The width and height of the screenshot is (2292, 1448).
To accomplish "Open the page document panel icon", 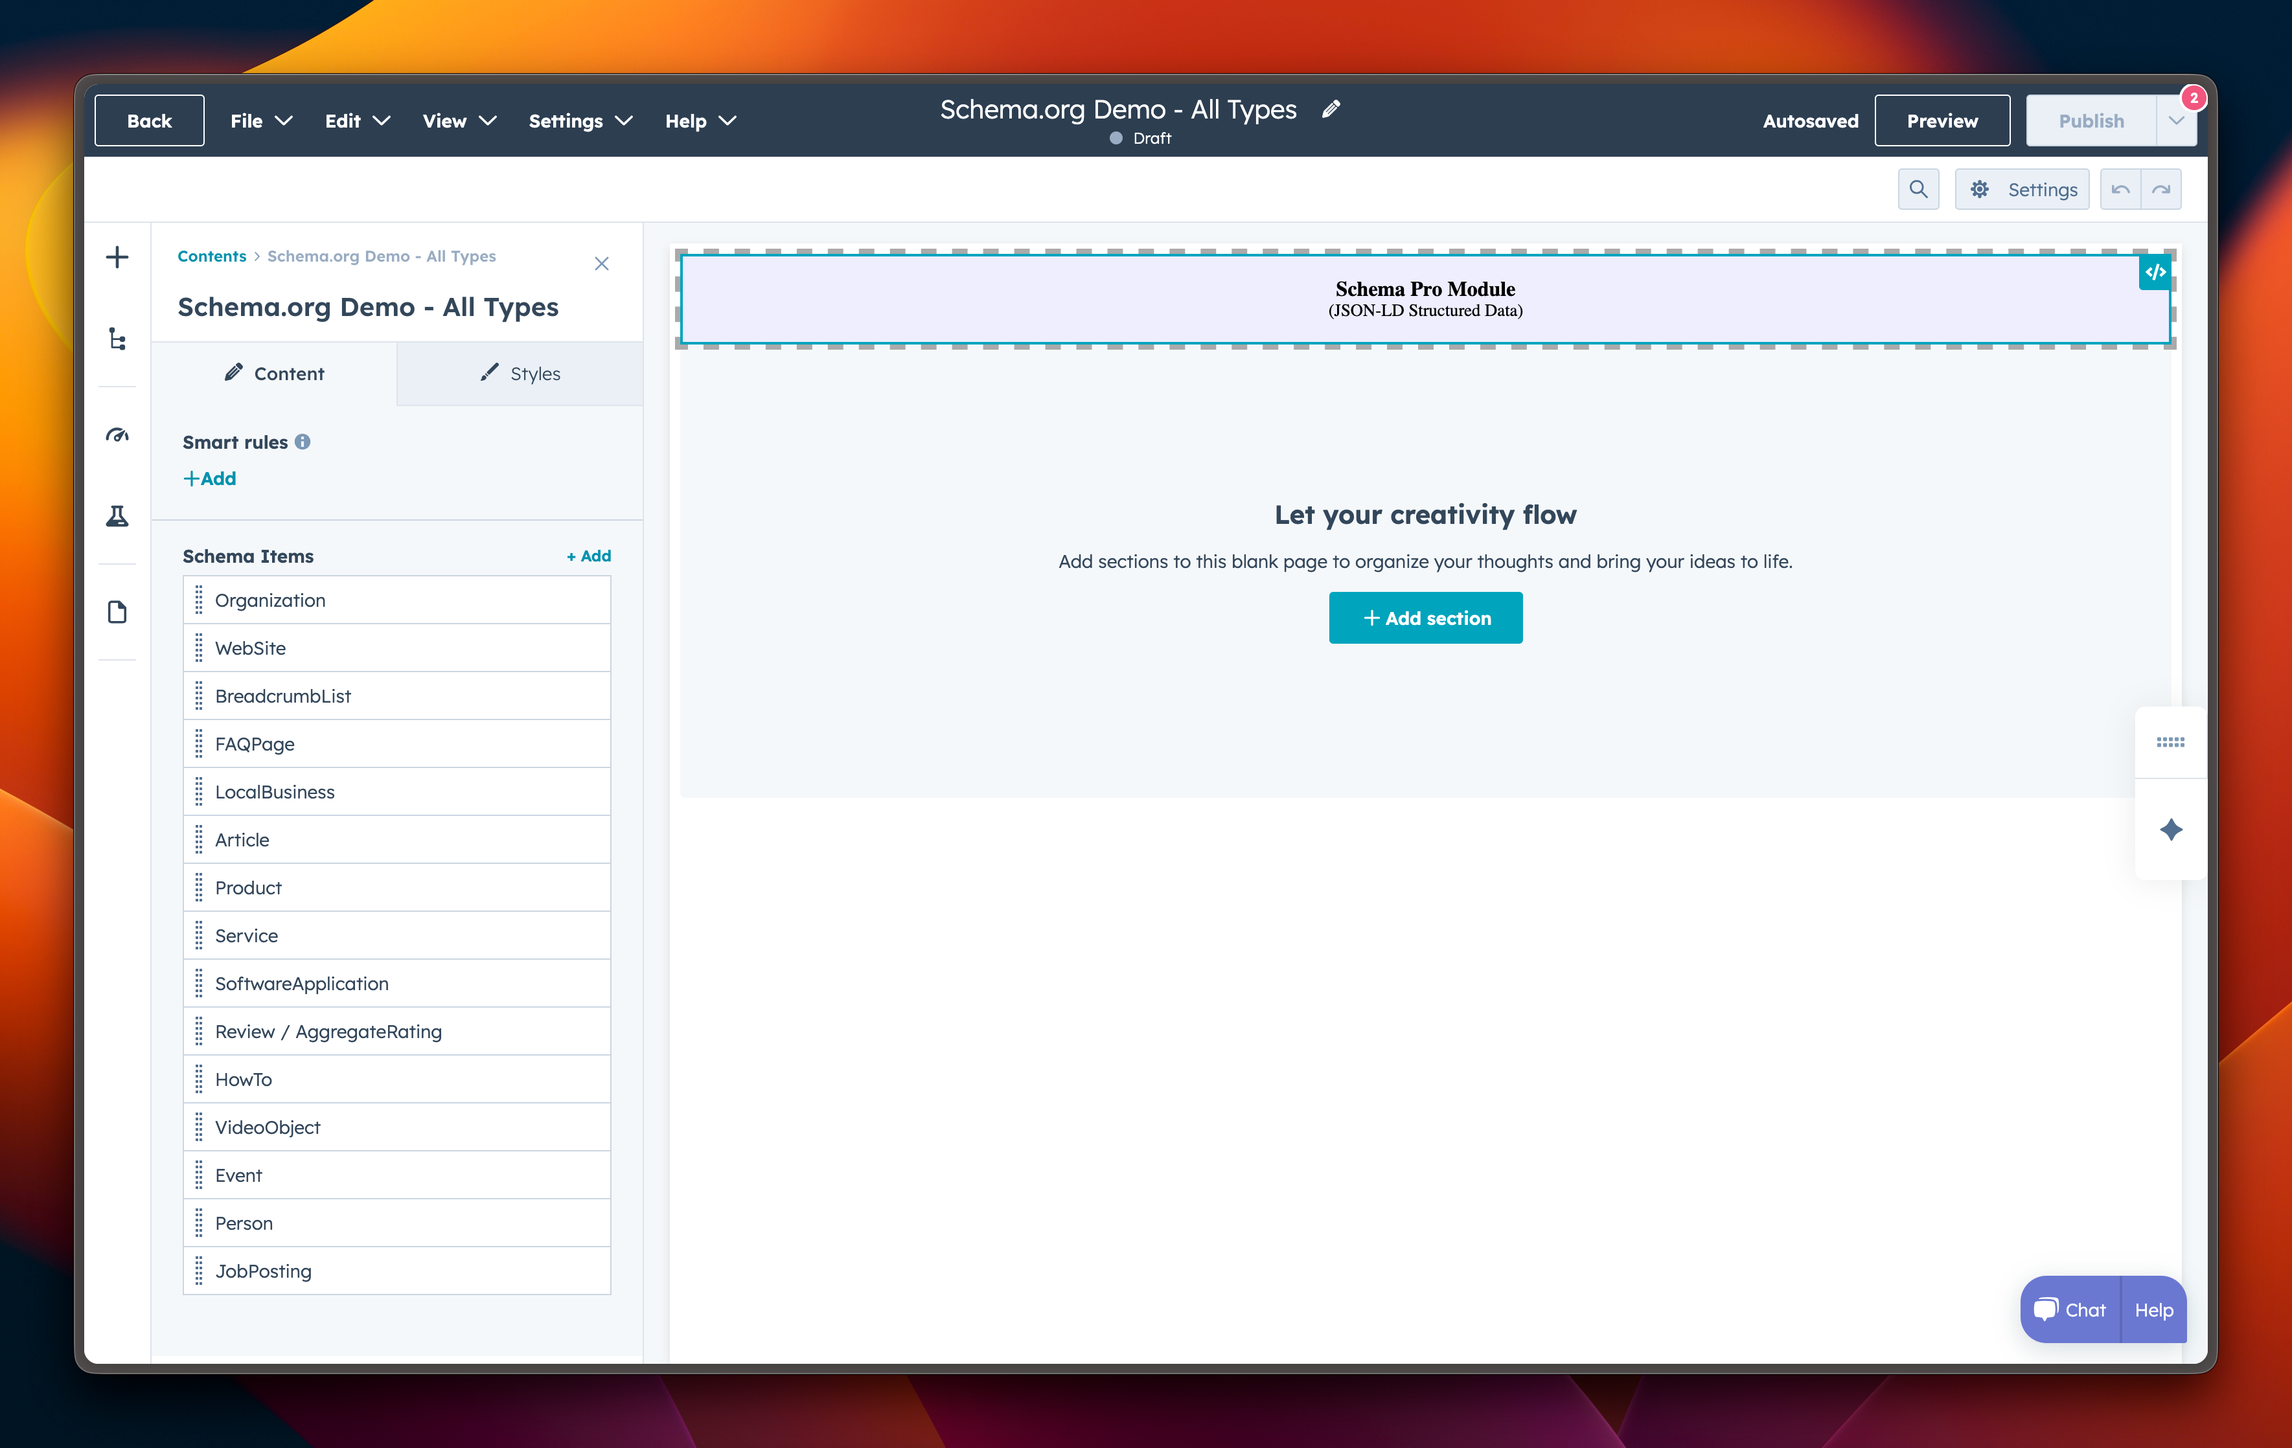I will [117, 612].
